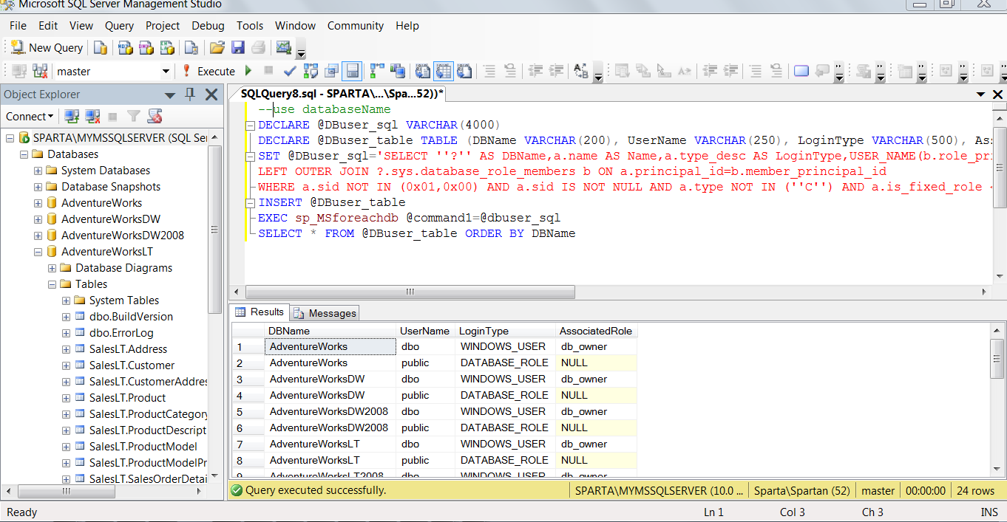Toggle the highlighted Design Query in Editor button
Screen dimensions: 1007x522
[x=352, y=72]
